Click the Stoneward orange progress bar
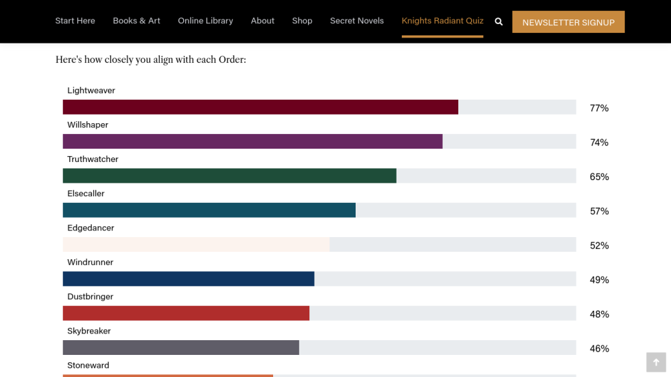 coord(168,376)
